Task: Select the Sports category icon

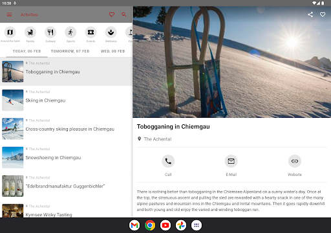Action: point(70,32)
